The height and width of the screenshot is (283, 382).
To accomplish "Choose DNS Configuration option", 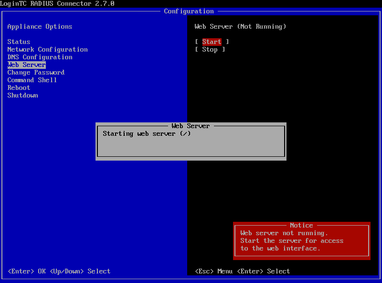I will [x=40, y=57].
